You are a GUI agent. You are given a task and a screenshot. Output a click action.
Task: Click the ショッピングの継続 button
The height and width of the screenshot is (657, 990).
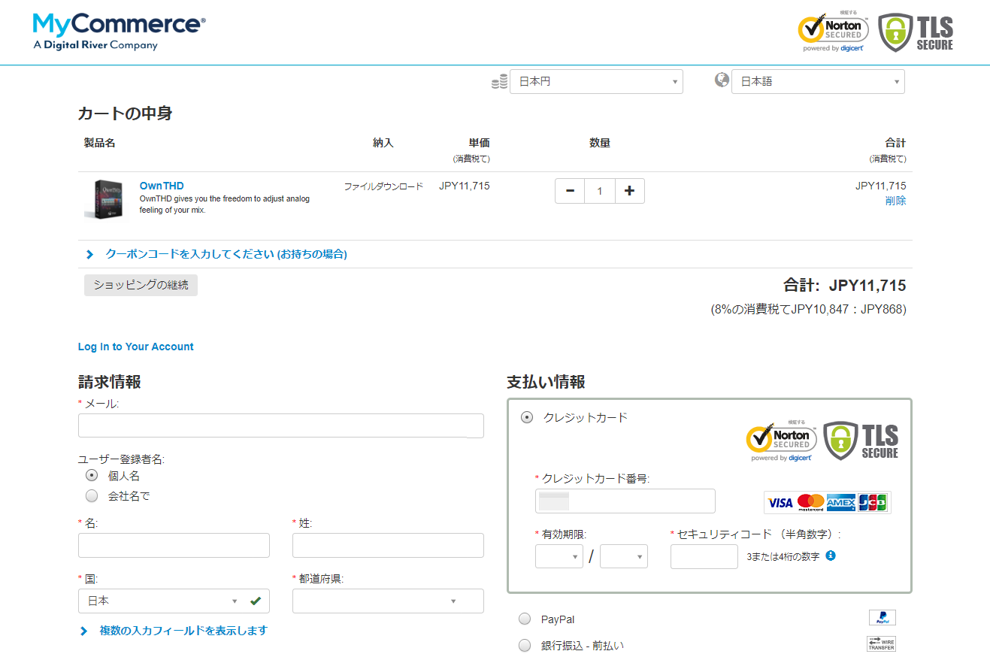pos(141,285)
